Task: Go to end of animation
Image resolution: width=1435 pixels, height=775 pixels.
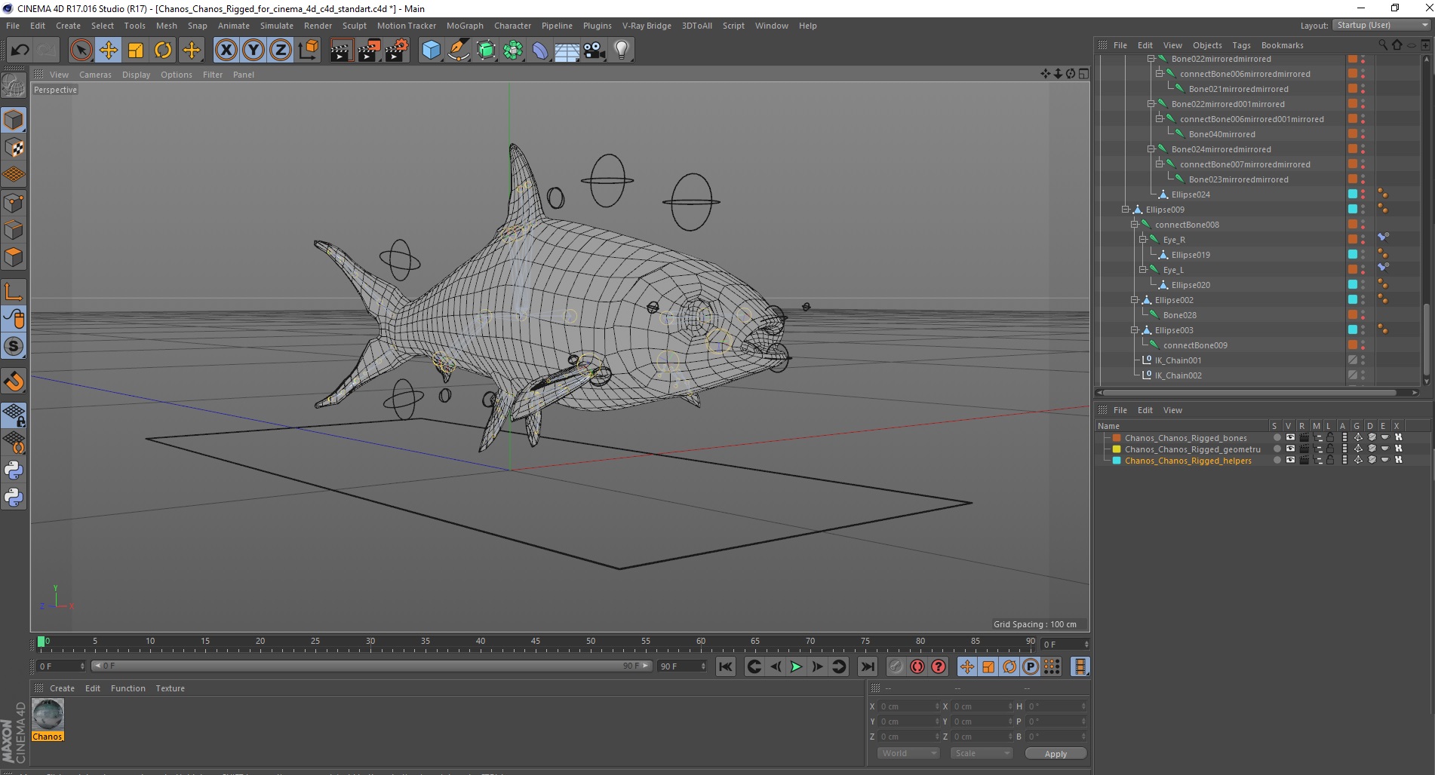Action: point(868,666)
